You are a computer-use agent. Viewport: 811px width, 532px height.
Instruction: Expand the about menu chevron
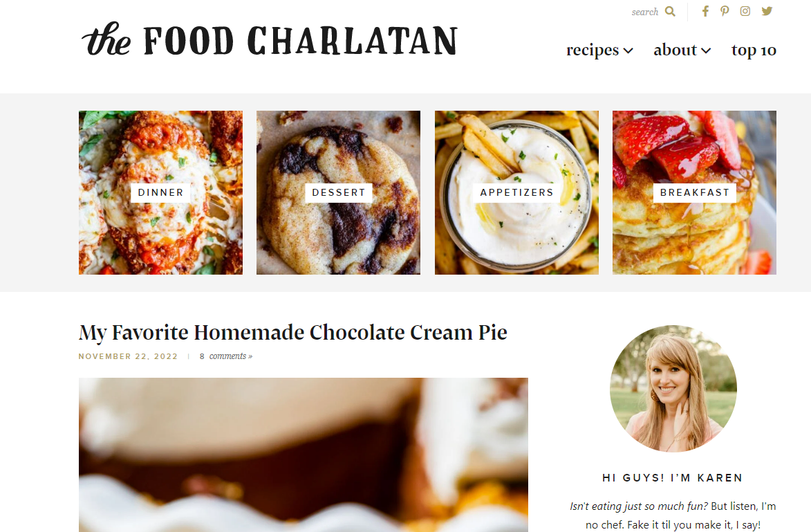coord(706,51)
